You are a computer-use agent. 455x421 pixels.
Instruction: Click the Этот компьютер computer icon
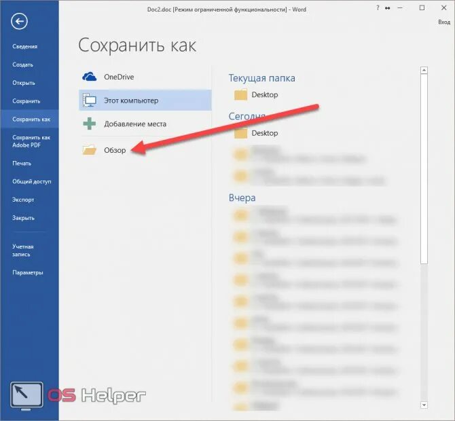pos(90,100)
